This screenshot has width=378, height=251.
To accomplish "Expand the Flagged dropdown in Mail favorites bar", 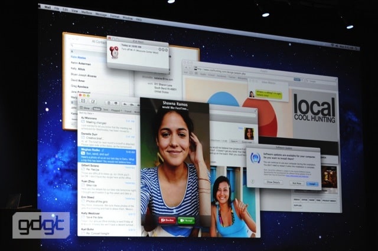I will 116,110.
